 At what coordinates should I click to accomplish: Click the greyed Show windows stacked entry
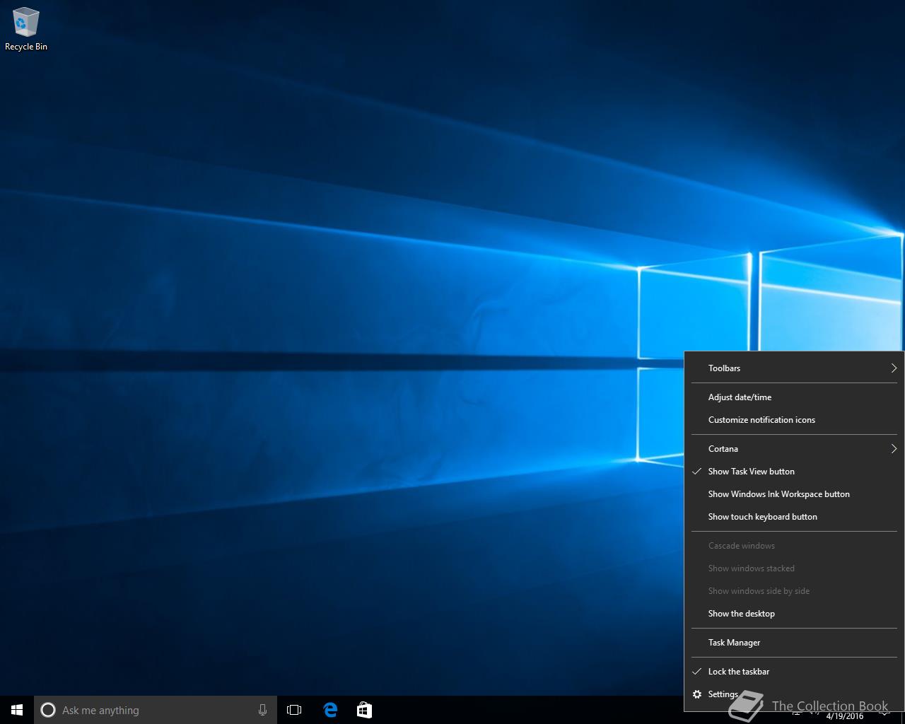click(794, 568)
